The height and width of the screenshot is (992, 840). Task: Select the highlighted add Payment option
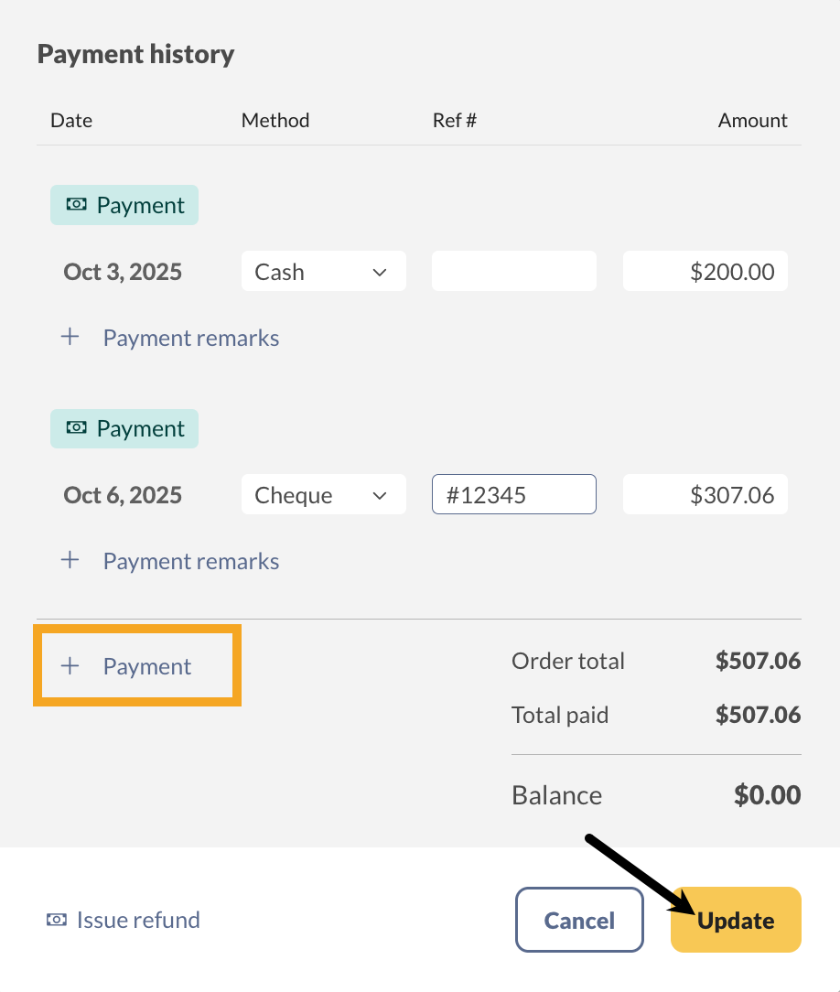tap(136, 666)
